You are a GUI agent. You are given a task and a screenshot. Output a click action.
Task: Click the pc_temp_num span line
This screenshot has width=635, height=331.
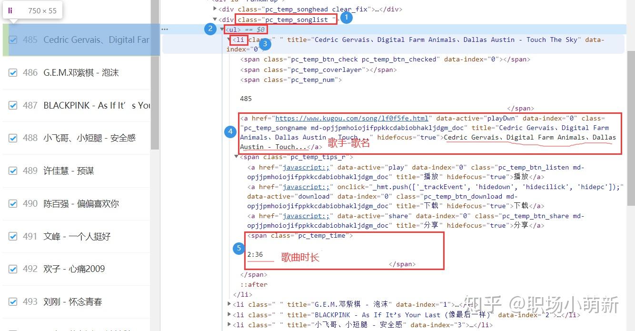click(291, 80)
